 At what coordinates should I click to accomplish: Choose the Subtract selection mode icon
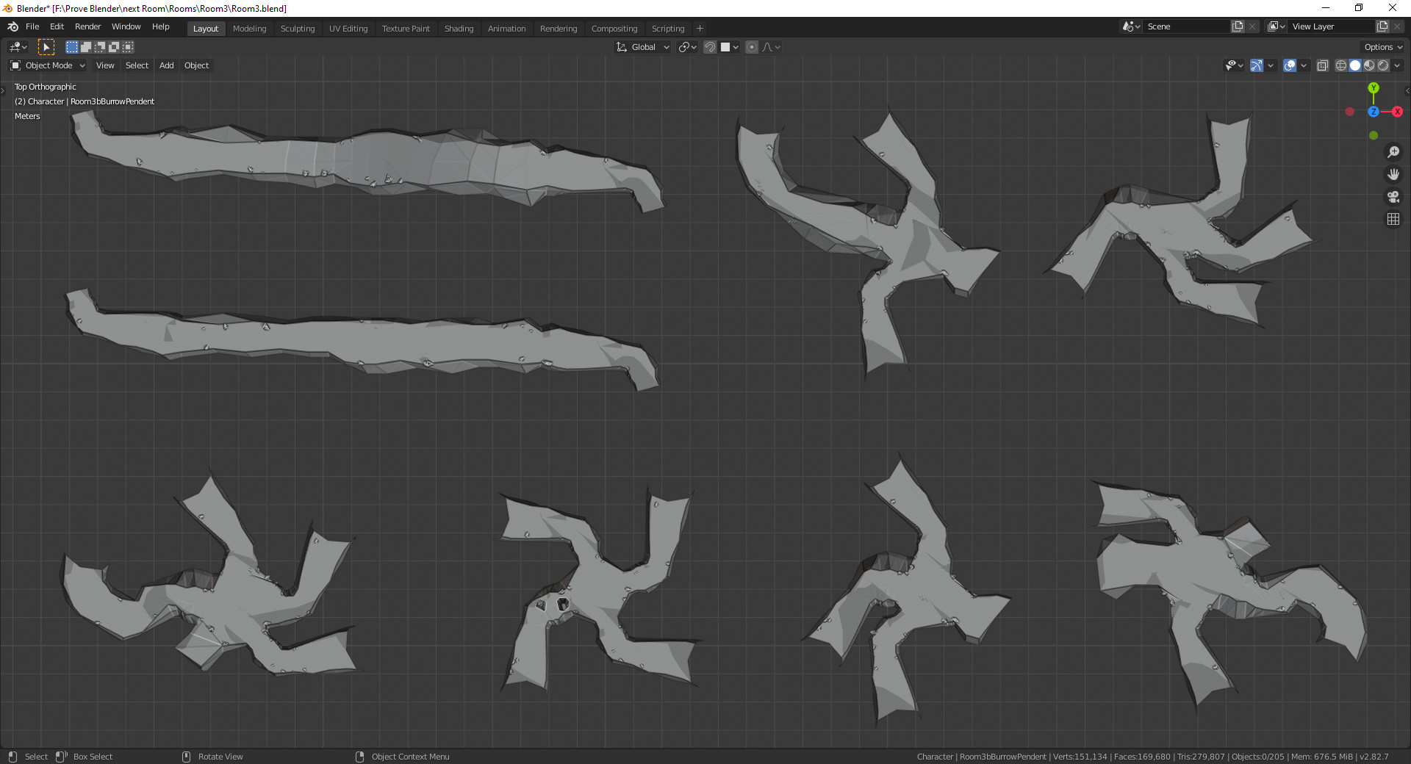coord(100,47)
